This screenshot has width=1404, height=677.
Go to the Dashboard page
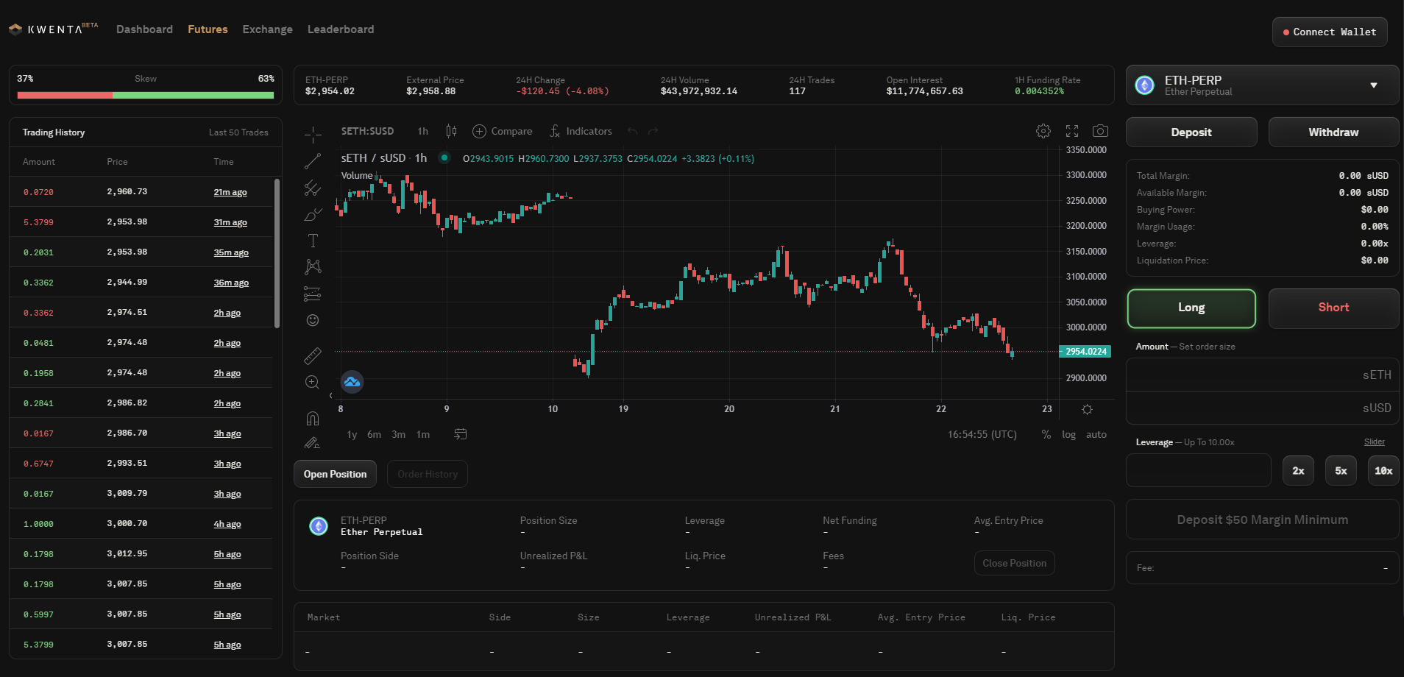[144, 29]
